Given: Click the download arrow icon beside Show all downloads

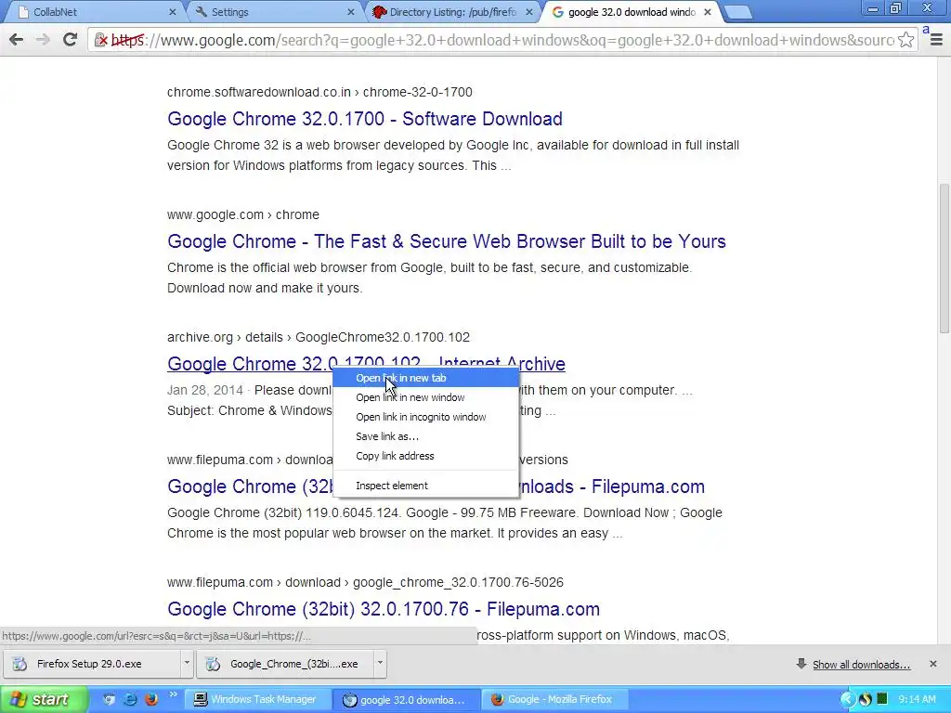Looking at the screenshot, I should 801,664.
